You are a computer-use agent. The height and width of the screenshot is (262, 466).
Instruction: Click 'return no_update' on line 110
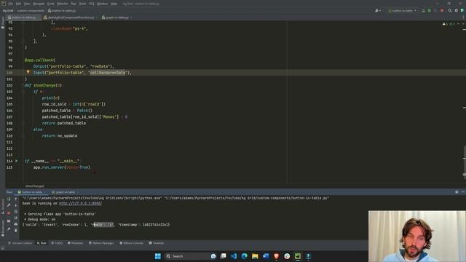[x=60, y=136]
